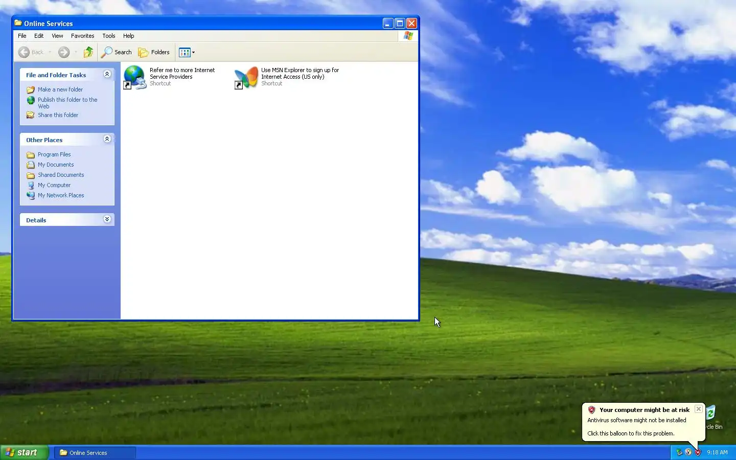This screenshot has width=736, height=460.
Task: Collapse the File and Folder Tasks panel
Action: coord(107,74)
